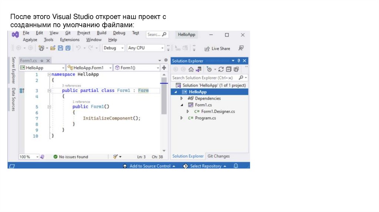Click the editor scroll down arrow
This screenshot has width=379, height=212.
tap(164, 150)
